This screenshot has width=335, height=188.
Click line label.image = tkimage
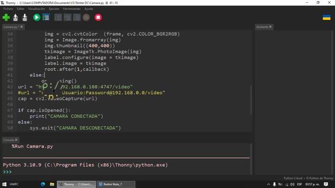coord(75,63)
